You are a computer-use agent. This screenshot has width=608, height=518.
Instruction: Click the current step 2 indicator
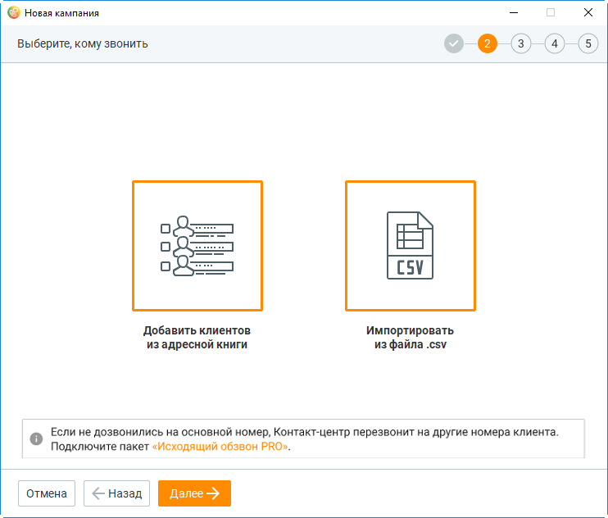pyautogui.click(x=488, y=43)
